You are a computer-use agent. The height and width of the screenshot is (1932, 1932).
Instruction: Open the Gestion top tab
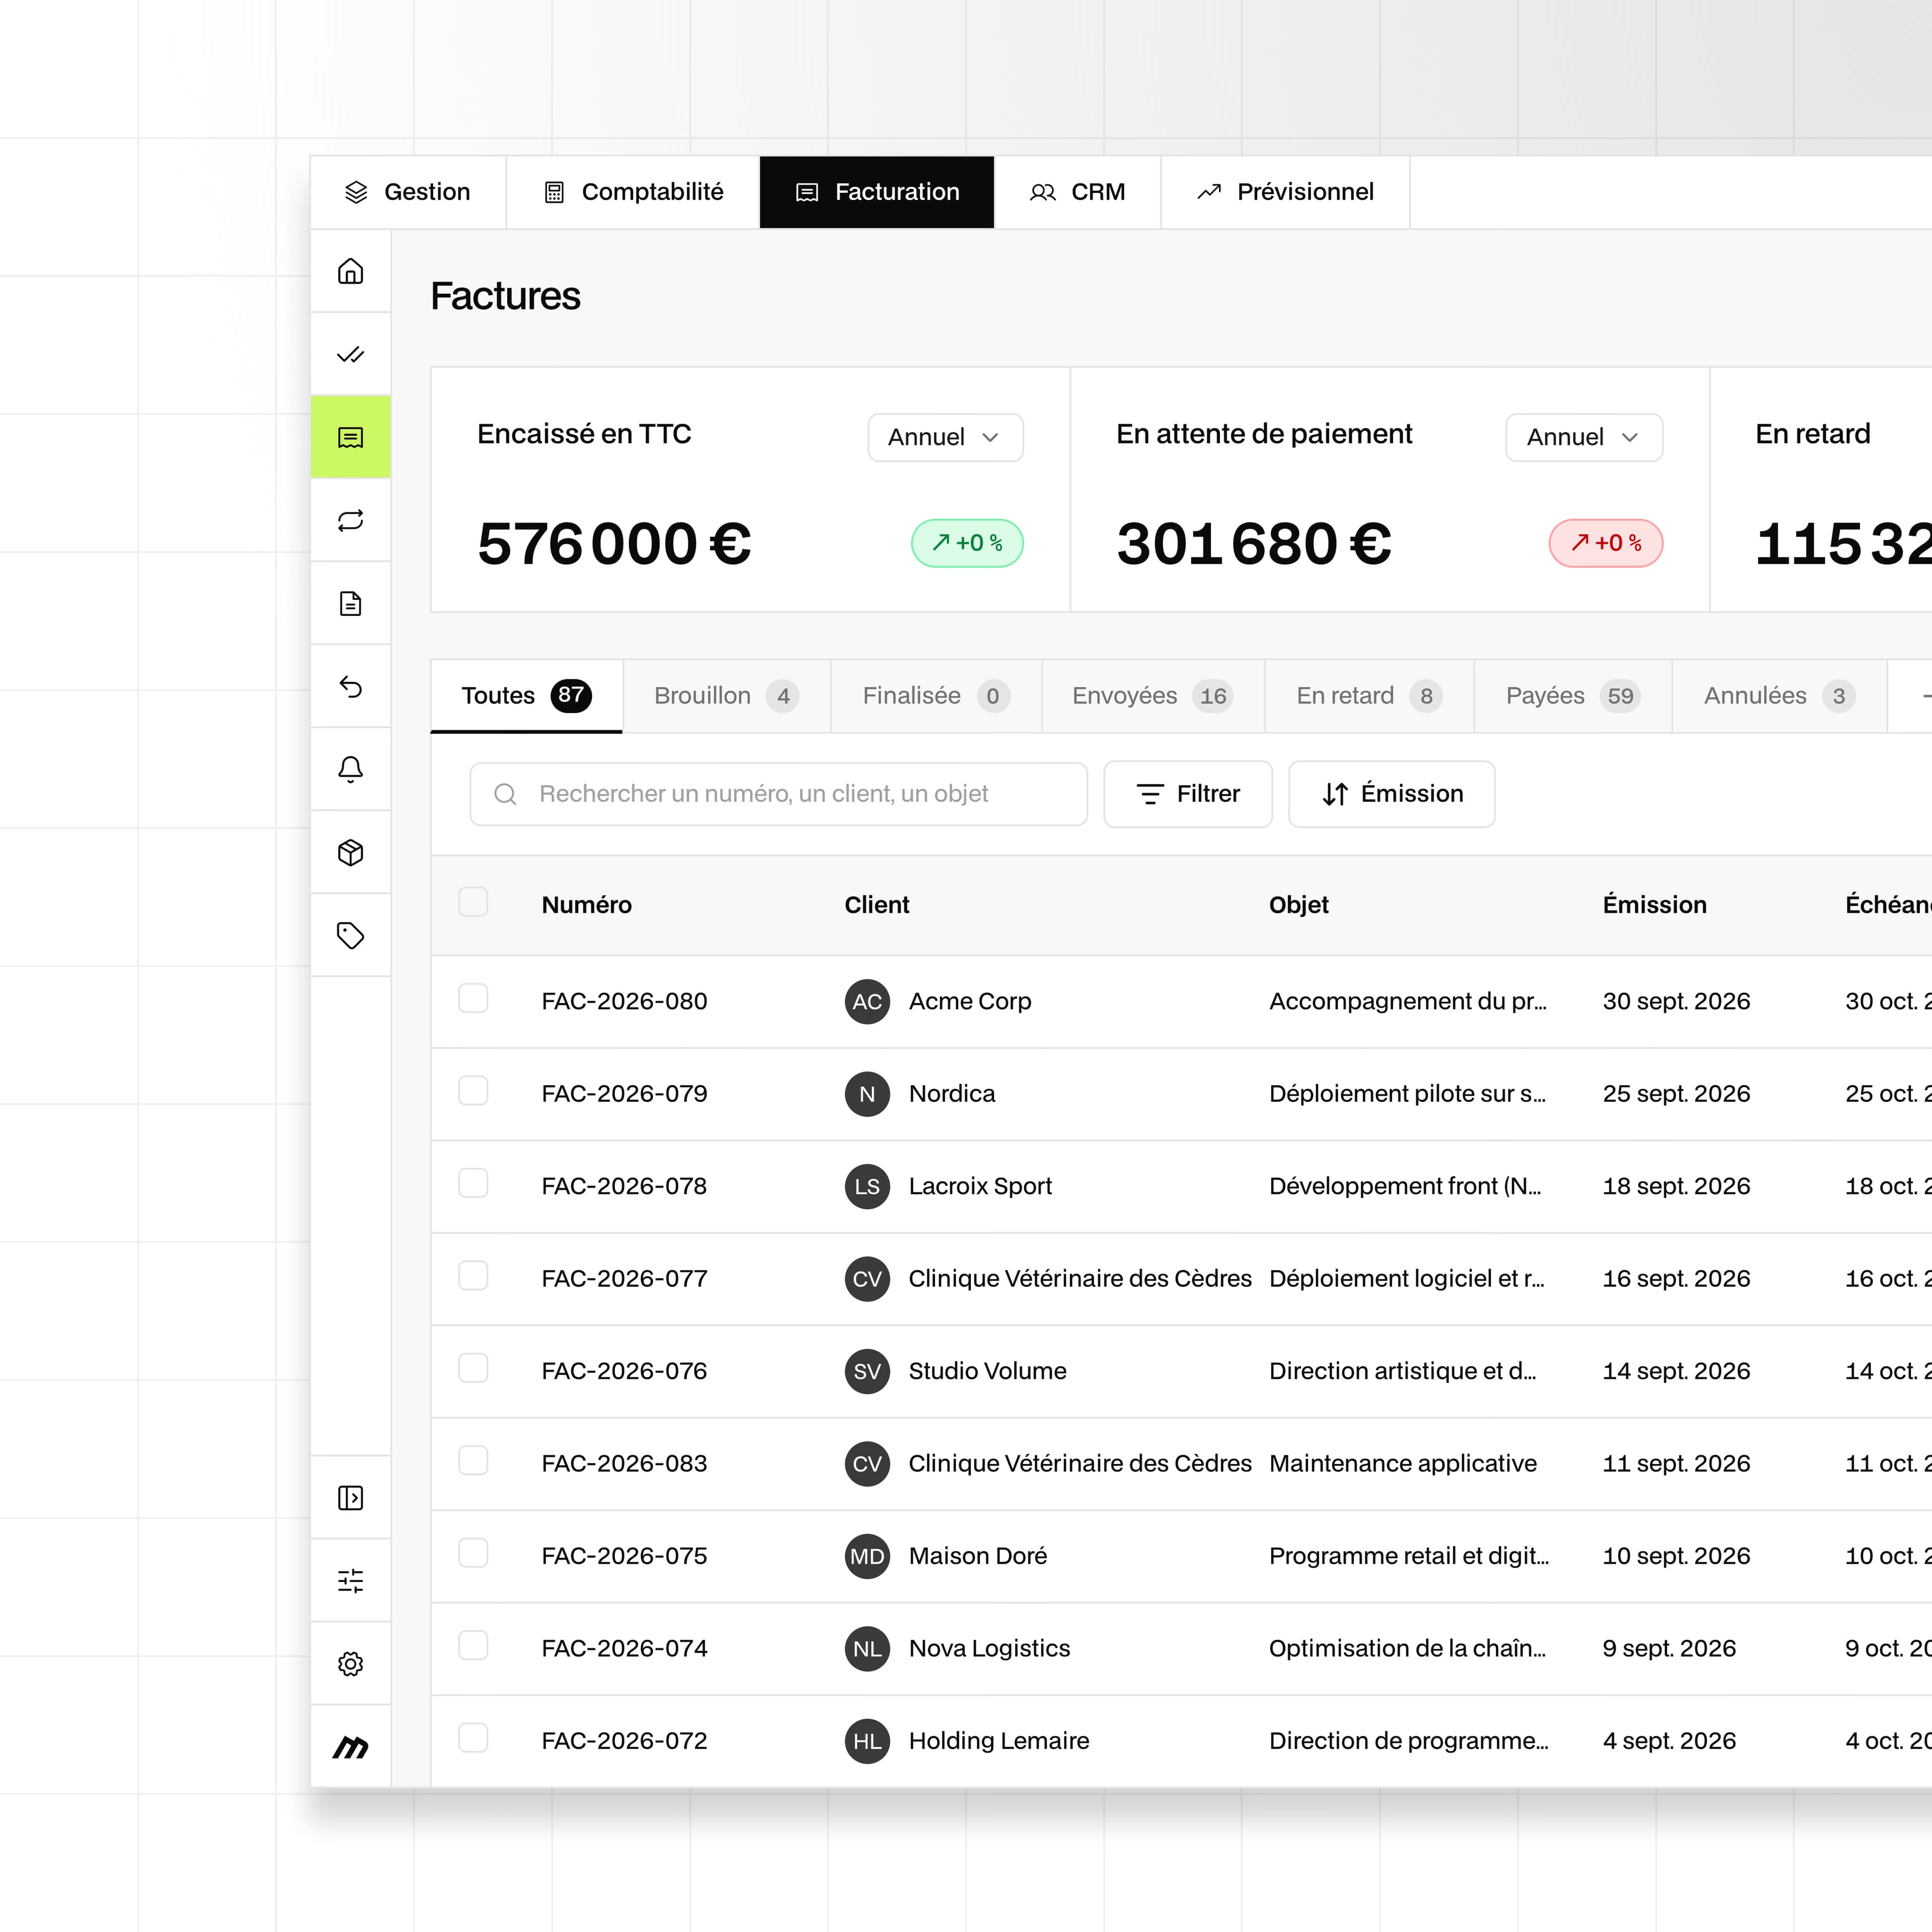point(407,192)
